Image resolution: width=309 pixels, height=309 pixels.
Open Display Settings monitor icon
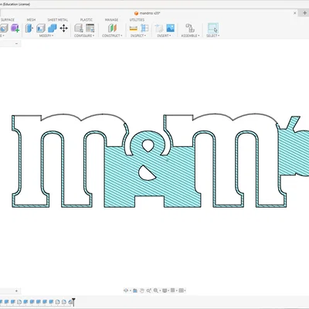tap(165, 290)
